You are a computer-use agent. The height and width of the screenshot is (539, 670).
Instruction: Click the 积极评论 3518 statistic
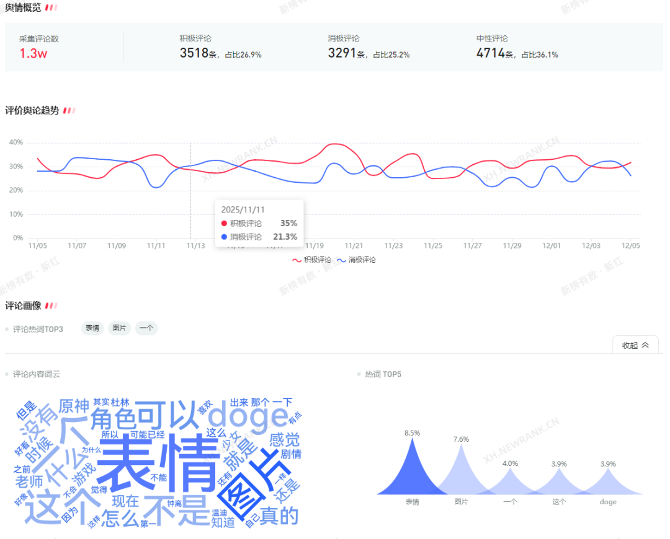pyautogui.click(x=194, y=53)
